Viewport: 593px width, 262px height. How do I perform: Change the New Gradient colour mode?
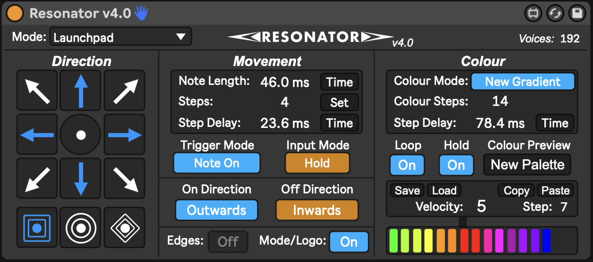523,81
